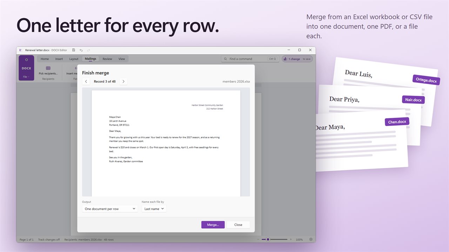Screen dimensions: 449x252
Task: Zoom out with the minus icon
Action: pyautogui.click(x=258, y=239)
